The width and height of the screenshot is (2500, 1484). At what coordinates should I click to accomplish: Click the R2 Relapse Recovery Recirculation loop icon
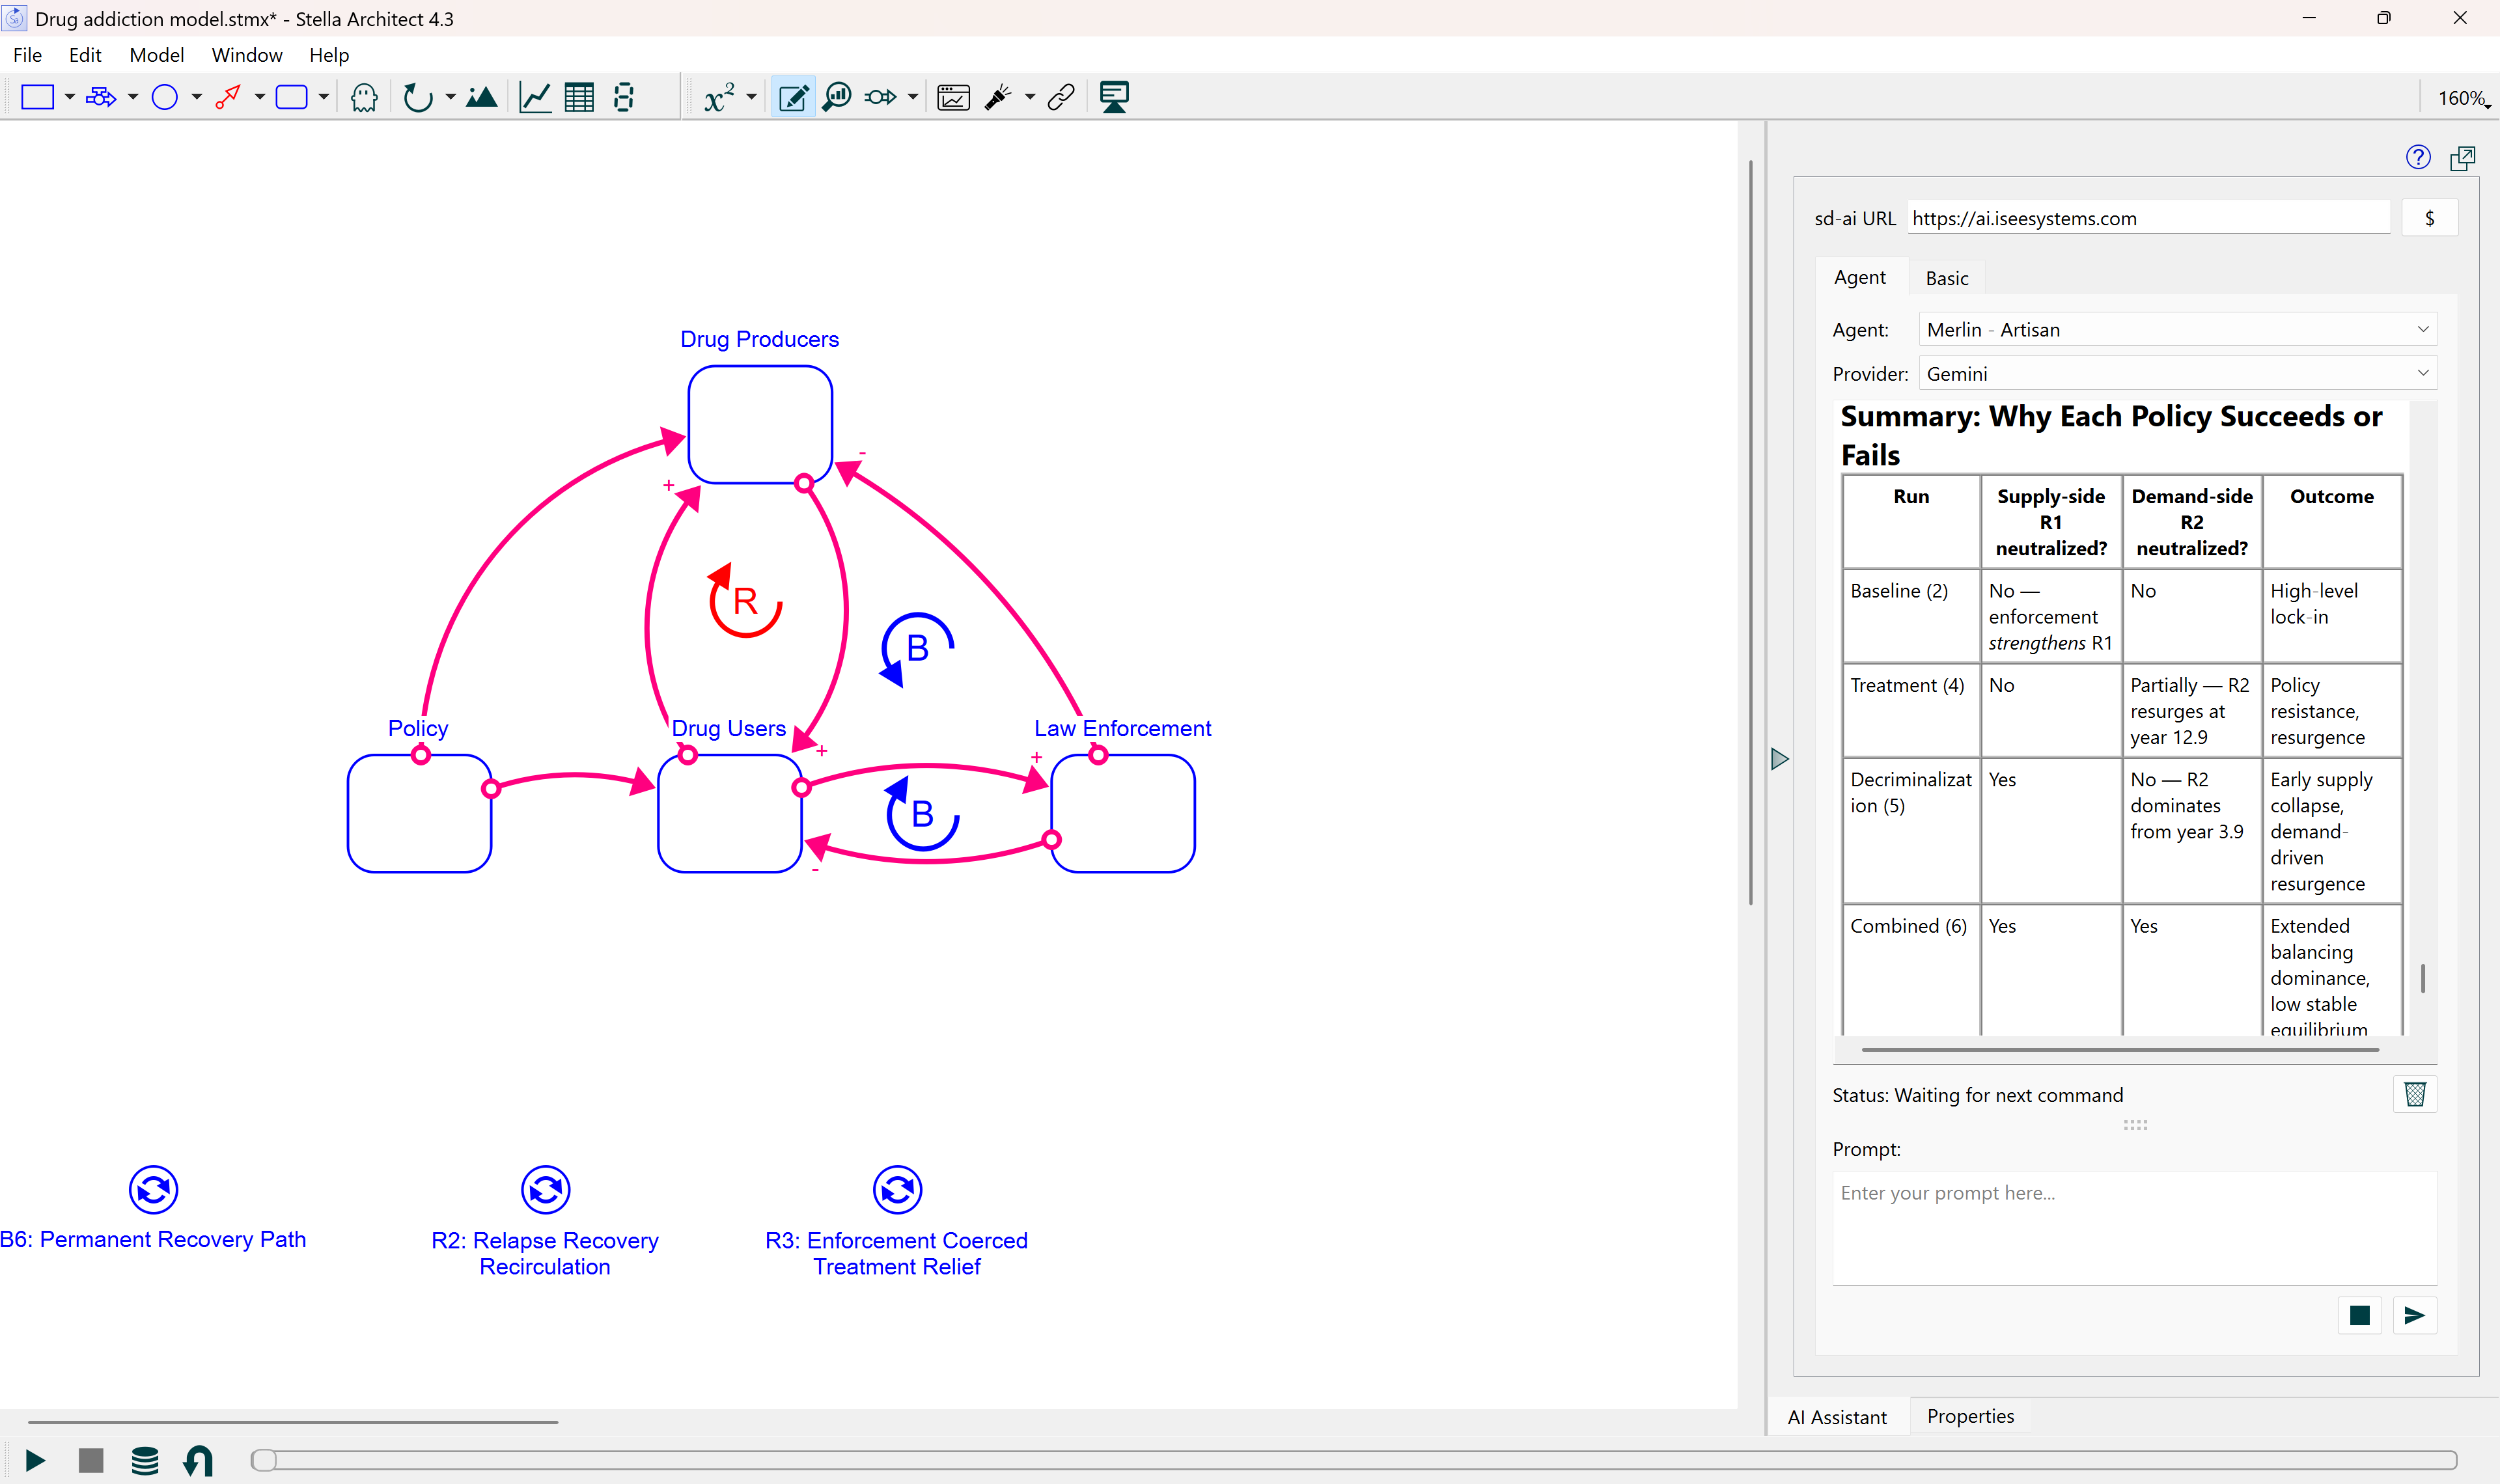[x=546, y=1190]
